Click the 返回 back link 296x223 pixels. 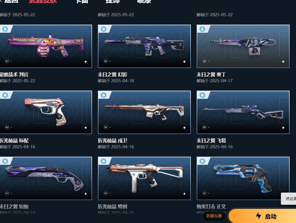tap(9, 1)
